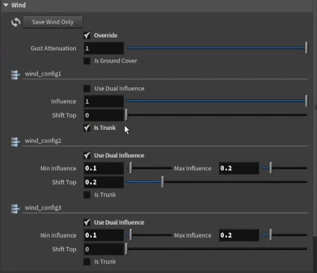Click the wind_config1 Influence slider
This screenshot has width=317, height=273.
[217, 101]
